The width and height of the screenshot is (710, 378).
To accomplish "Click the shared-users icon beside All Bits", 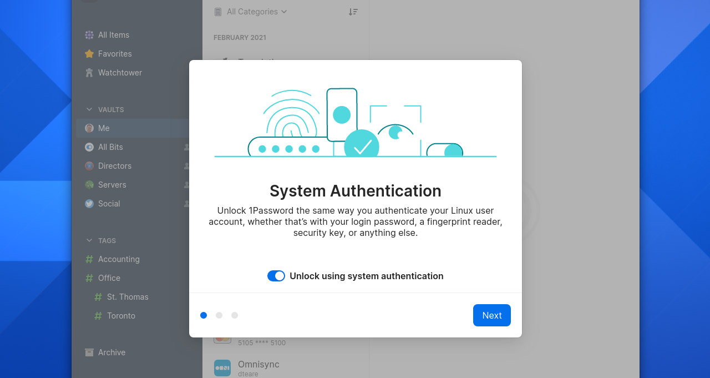I will [x=187, y=147].
